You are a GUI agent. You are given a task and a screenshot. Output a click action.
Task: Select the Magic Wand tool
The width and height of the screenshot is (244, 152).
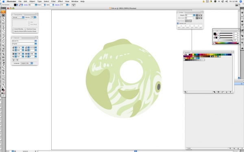tap(3, 21)
